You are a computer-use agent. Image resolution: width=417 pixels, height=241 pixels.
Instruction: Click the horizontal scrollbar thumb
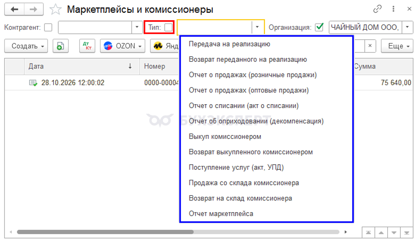pos(105,232)
